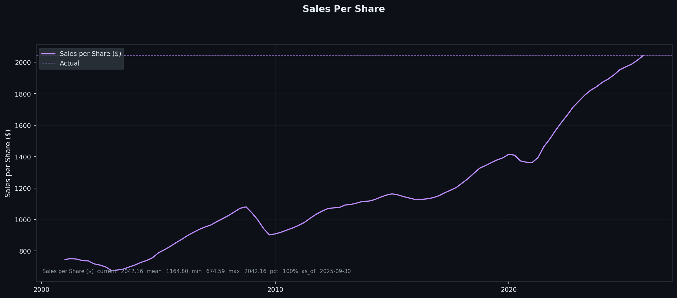Select the "Actual" legend label
Viewport: 677px width, 298px height.
click(69, 63)
